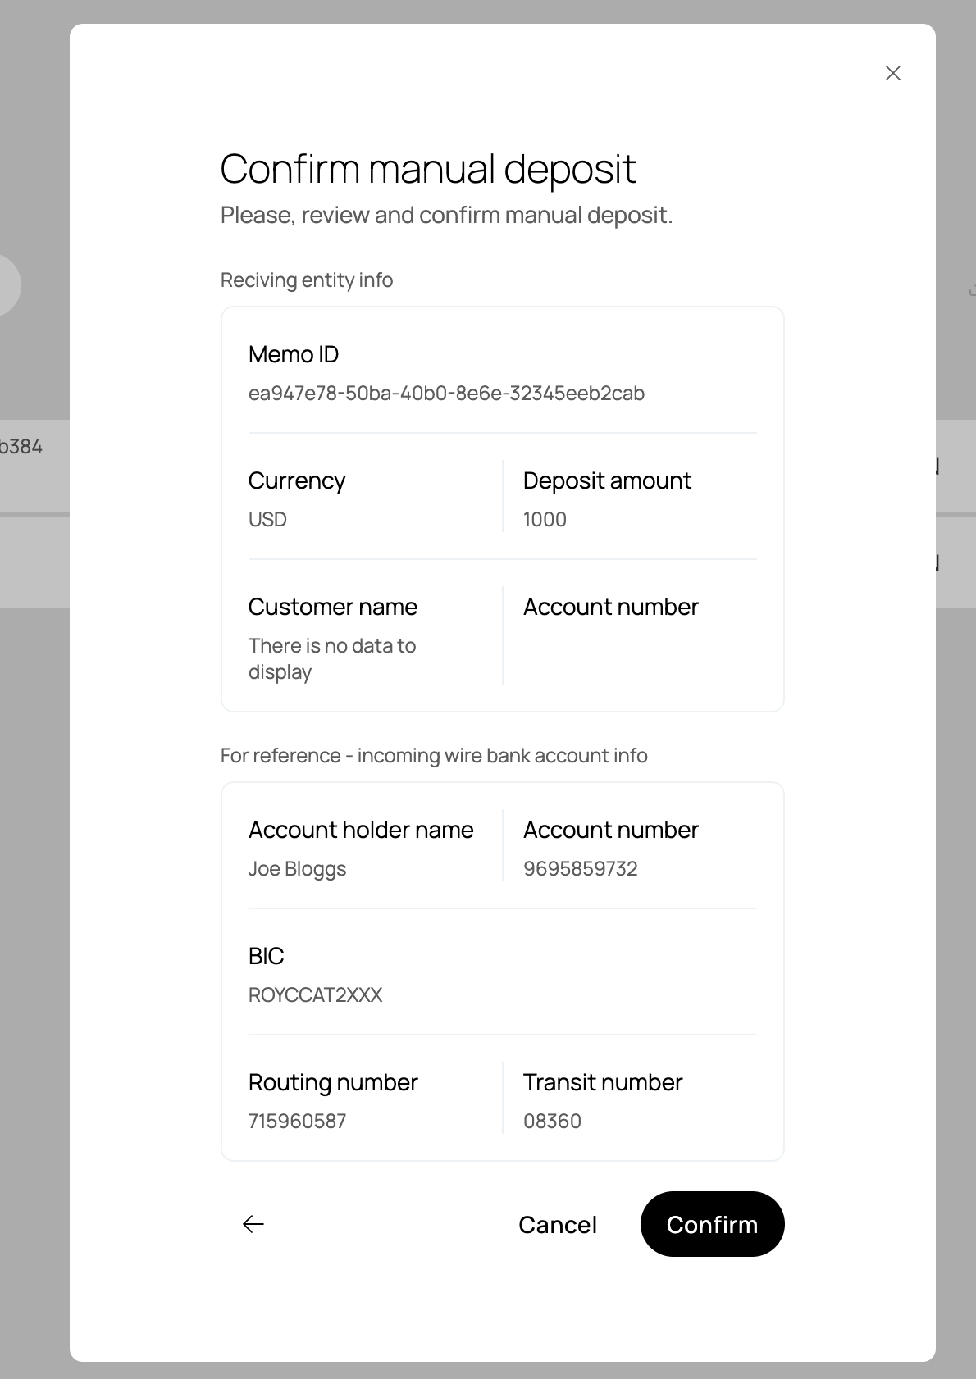Click the routing number 715960587
The height and width of the screenshot is (1379, 976).
tap(297, 1122)
